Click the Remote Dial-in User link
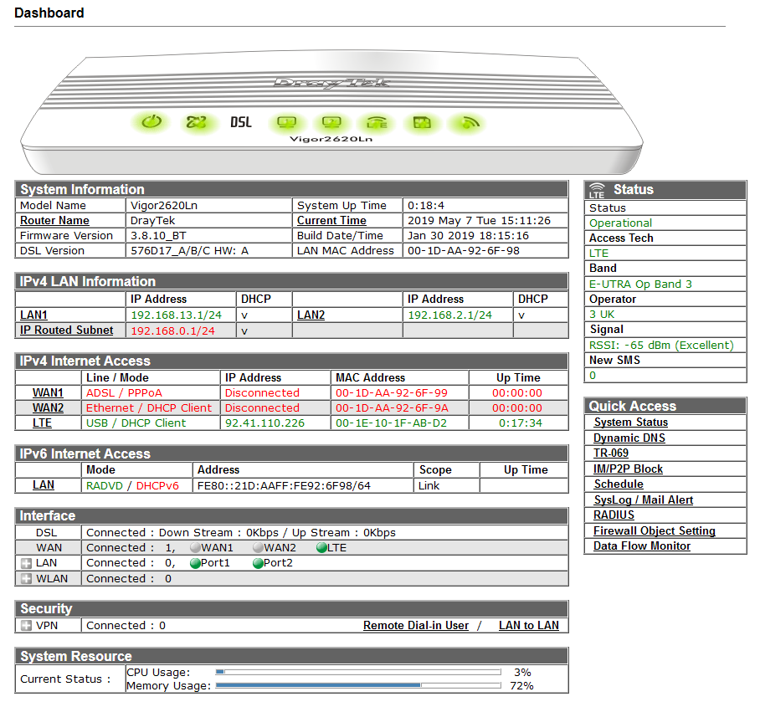 click(415, 625)
